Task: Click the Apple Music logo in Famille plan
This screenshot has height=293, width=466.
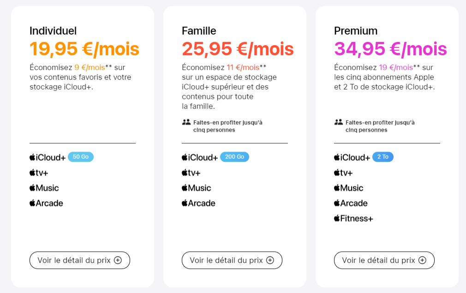Action: (x=197, y=188)
